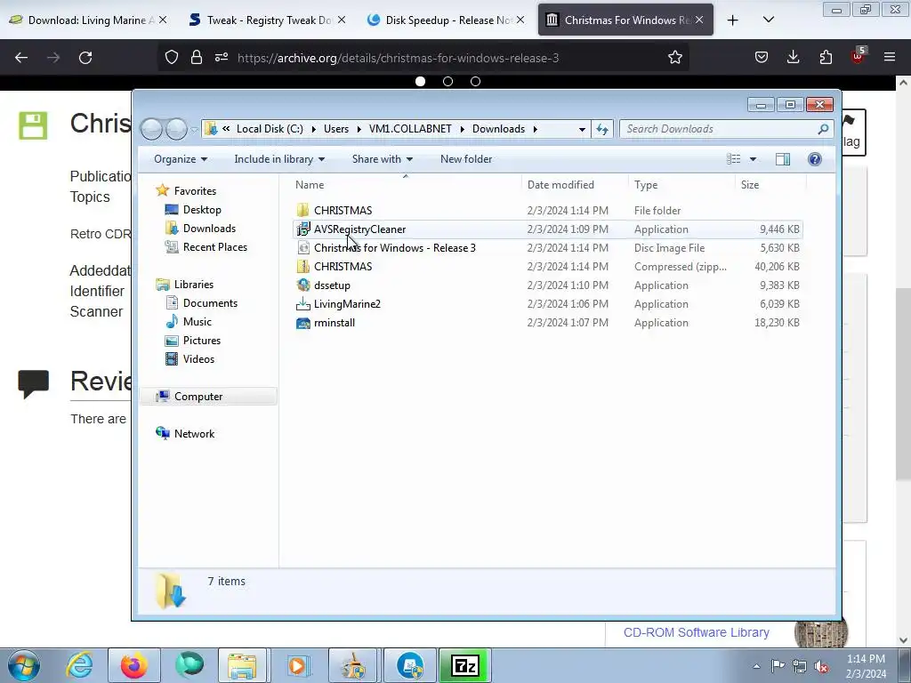The height and width of the screenshot is (683, 911).
Task: Open the Explorer help button
Action: coord(815,159)
